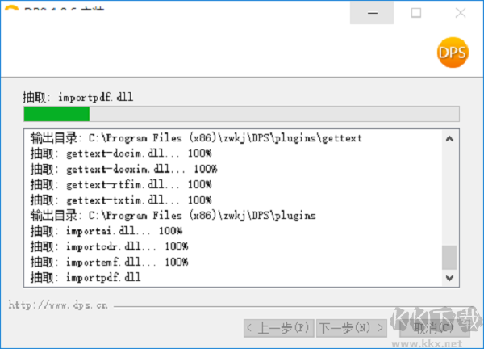Minimize the installer window
484x349 pixels.
click(372, 13)
